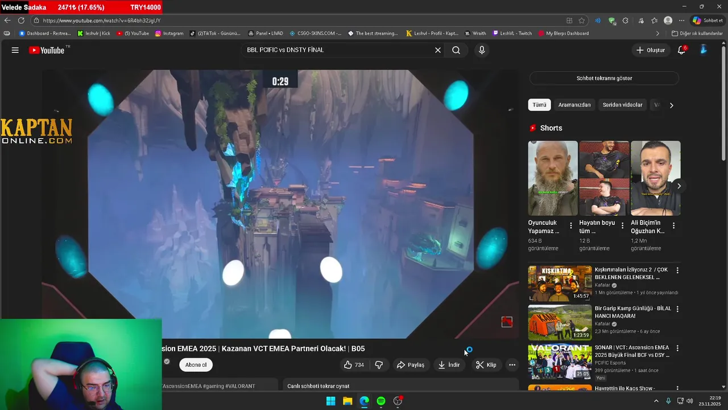
Task: Open browser settings three-dot menu
Action: pyautogui.click(x=682, y=20)
